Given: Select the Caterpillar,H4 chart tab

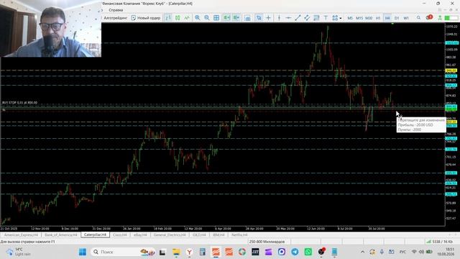Looking at the screenshot, I should click(95, 235).
